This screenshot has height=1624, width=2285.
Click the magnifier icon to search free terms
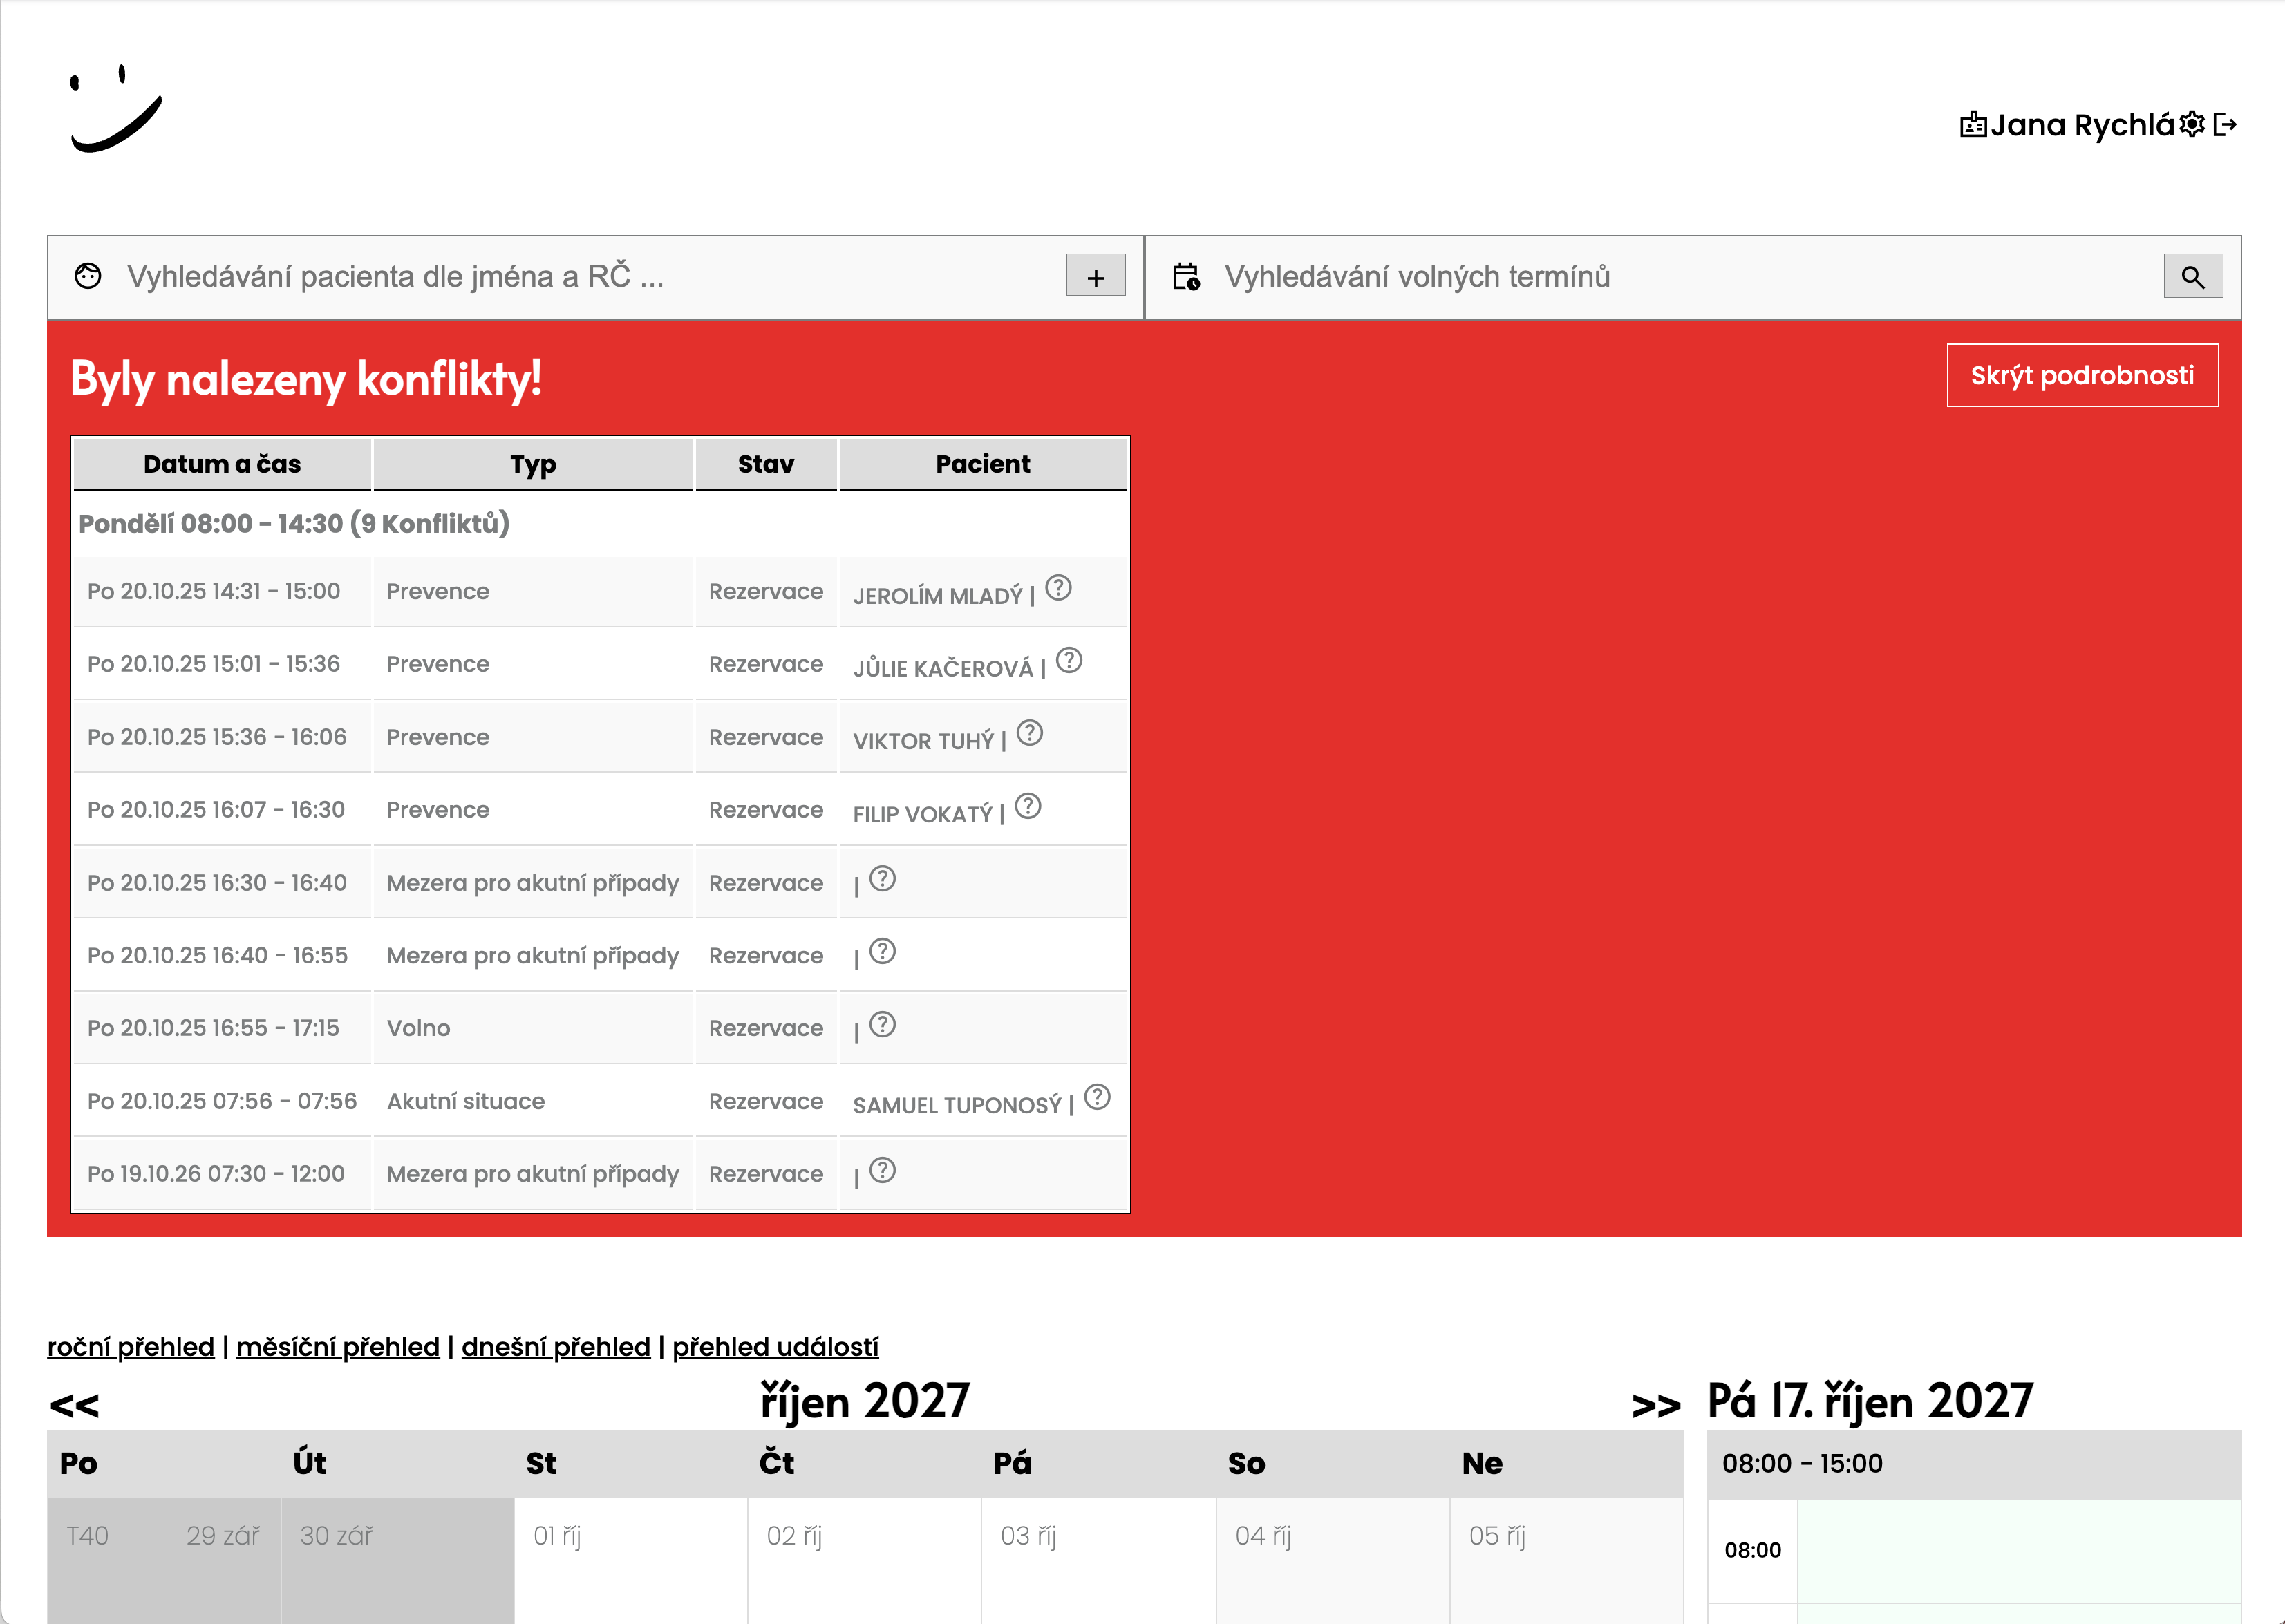2194,277
